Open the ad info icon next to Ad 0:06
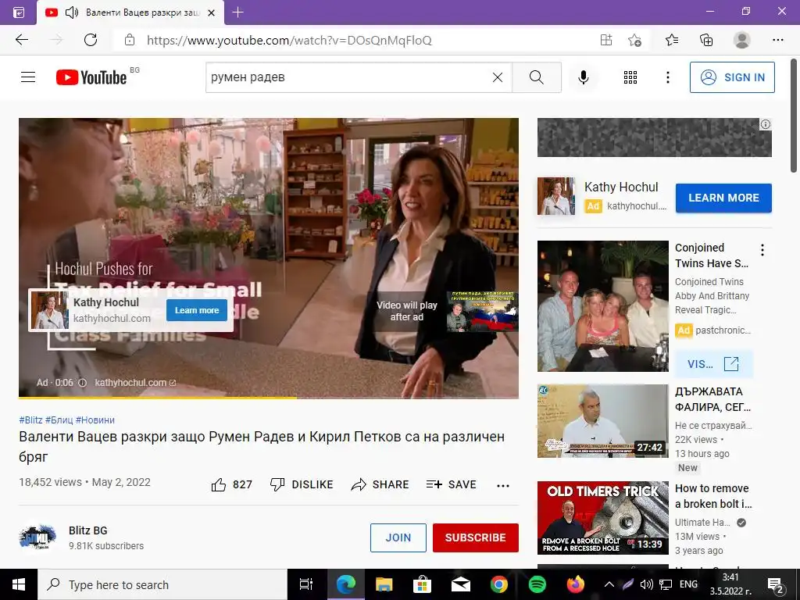Image resolution: width=800 pixels, height=600 pixels. (x=82, y=383)
